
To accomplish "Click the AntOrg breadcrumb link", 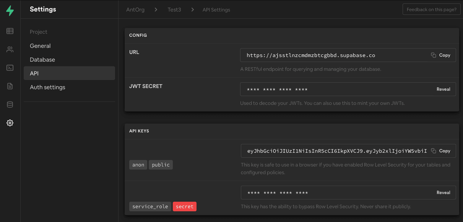I will (x=135, y=10).
